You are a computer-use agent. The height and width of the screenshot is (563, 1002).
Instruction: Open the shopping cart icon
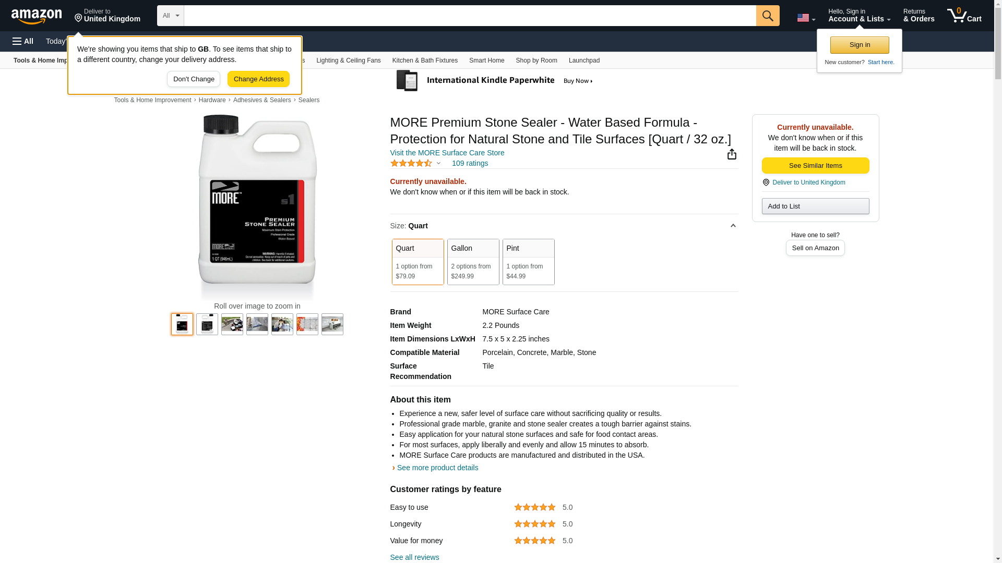963,16
